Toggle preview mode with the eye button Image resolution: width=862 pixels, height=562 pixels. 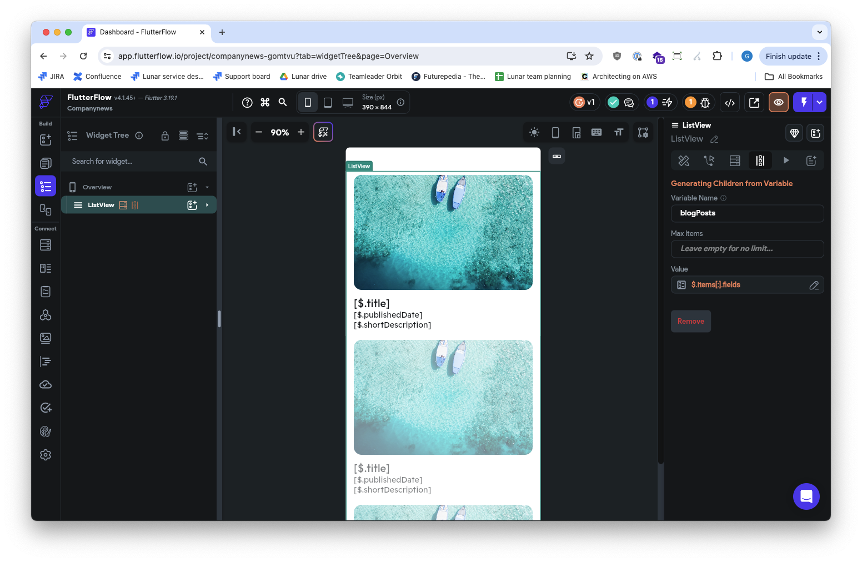click(779, 102)
